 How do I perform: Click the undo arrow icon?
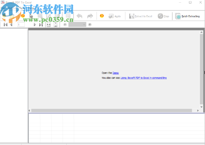pyautogui.click(x=80, y=16)
